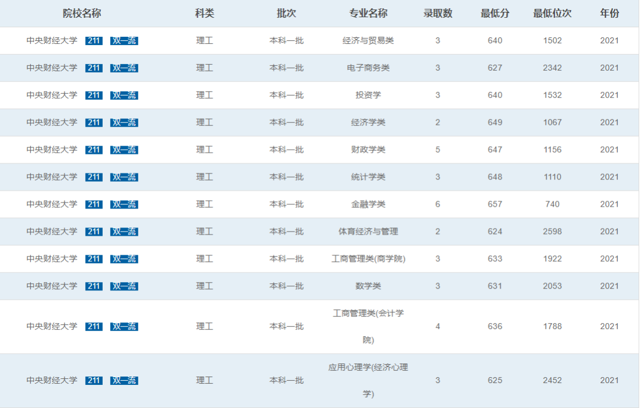
Task: Click the 最低分 column header
Action: (494, 13)
